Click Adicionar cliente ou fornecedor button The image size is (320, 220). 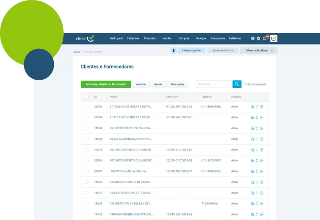(106, 84)
